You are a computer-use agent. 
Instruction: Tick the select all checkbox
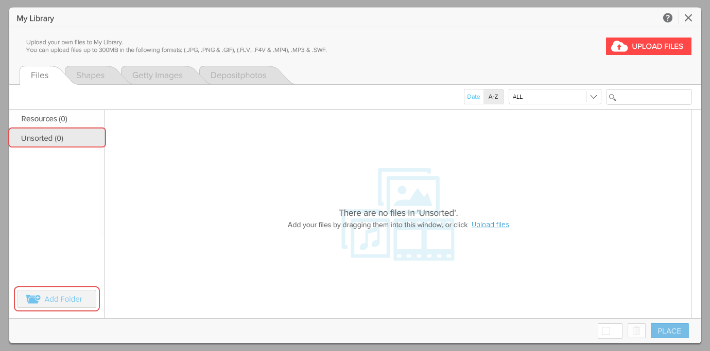[x=606, y=331]
